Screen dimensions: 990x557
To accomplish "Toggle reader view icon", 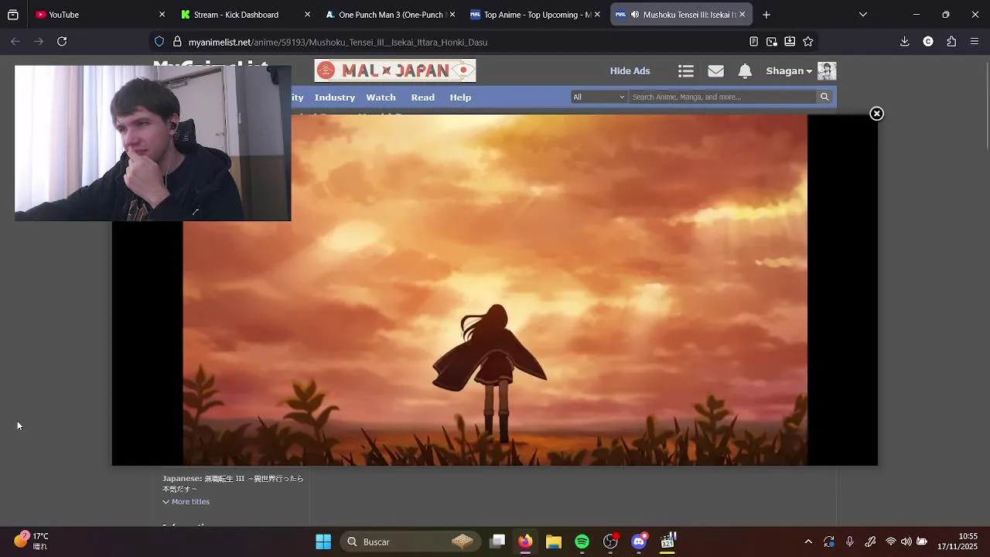I will coord(753,42).
